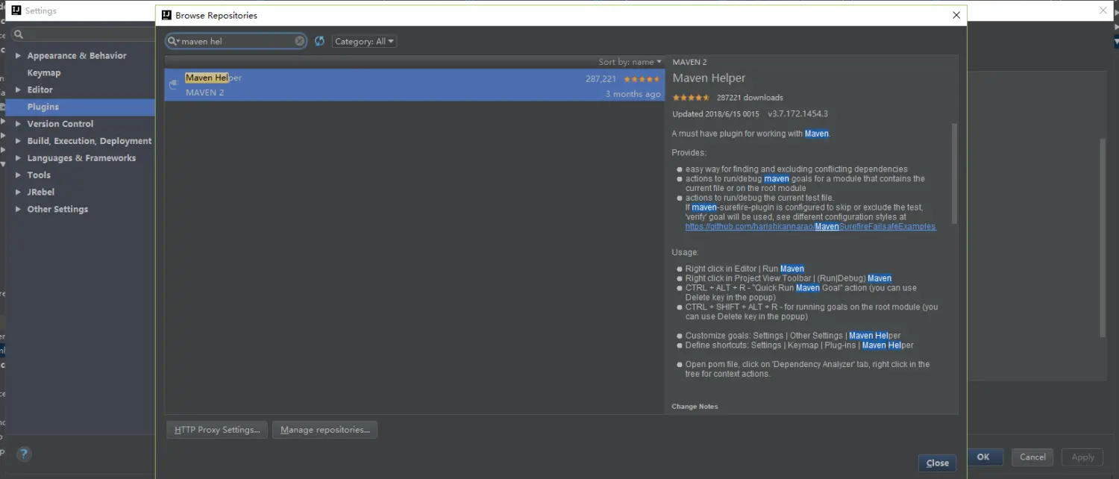Select Keymap in the Settings tree
The image size is (1119, 479).
(44, 73)
